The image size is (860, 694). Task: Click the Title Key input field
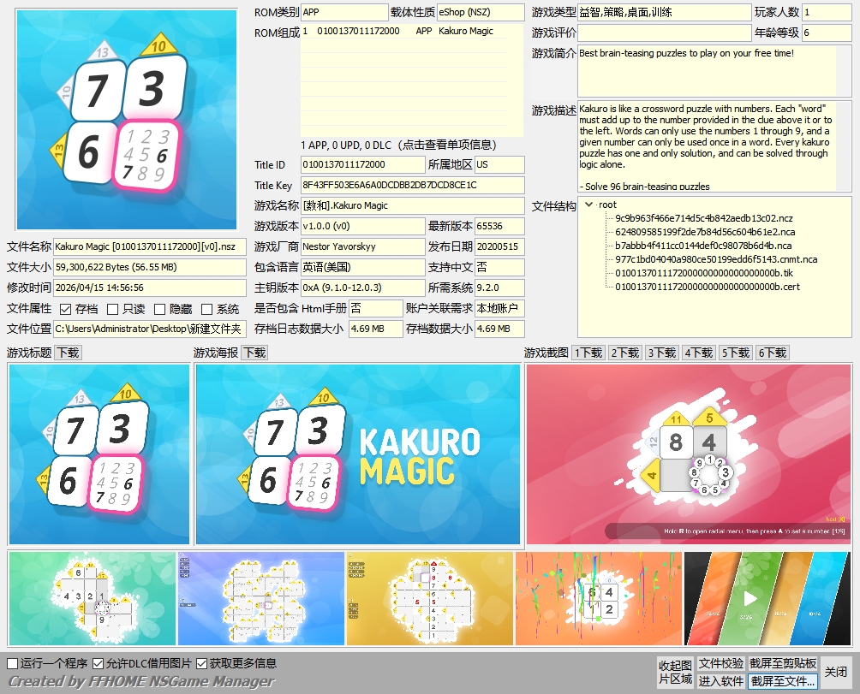point(411,185)
